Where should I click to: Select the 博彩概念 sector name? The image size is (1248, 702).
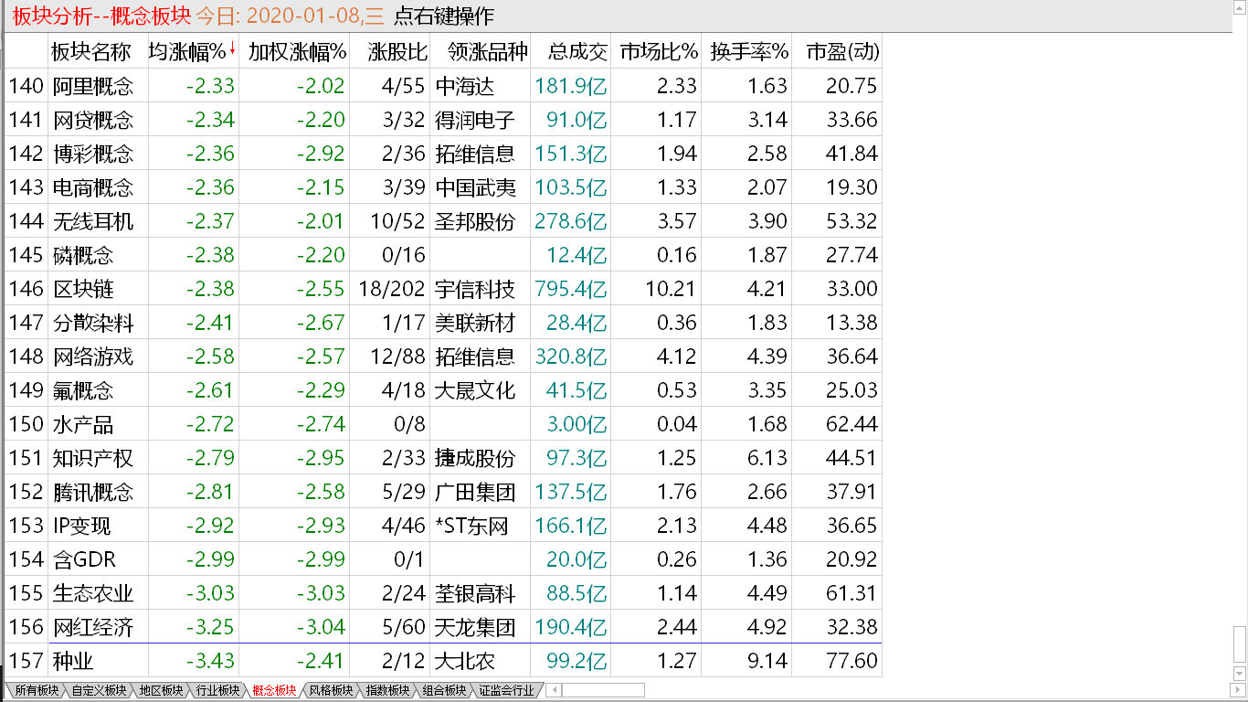pyautogui.click(x=93, y=154)
